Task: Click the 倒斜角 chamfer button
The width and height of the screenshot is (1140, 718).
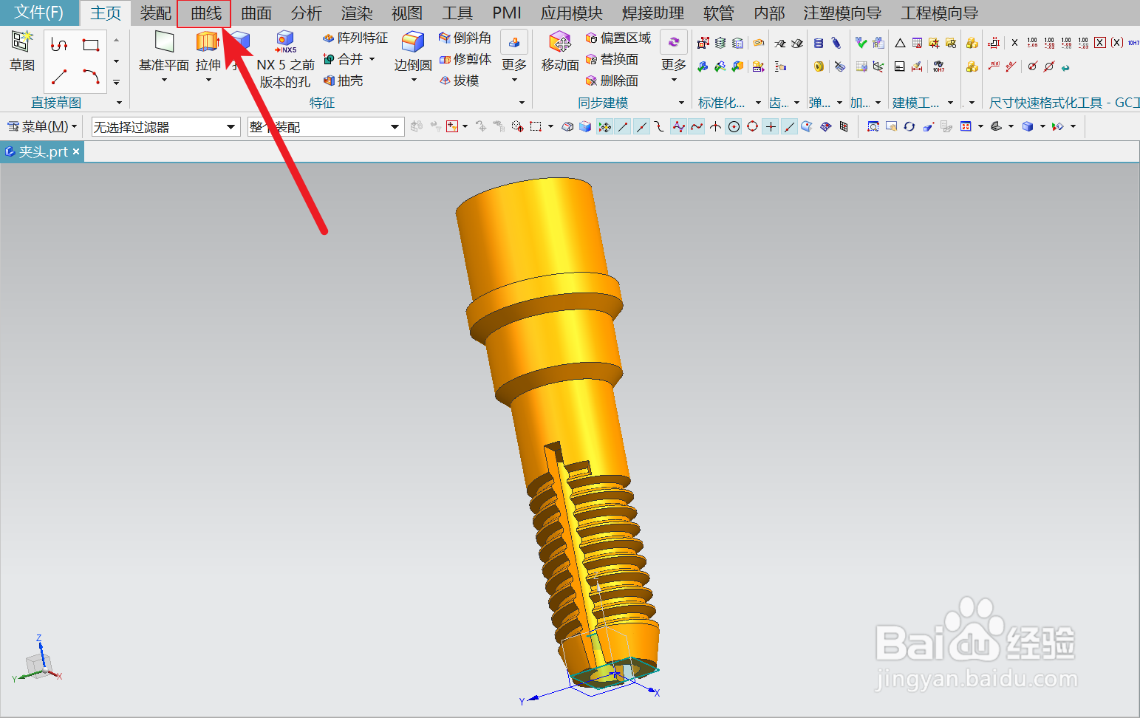Action: pos(465,38)
